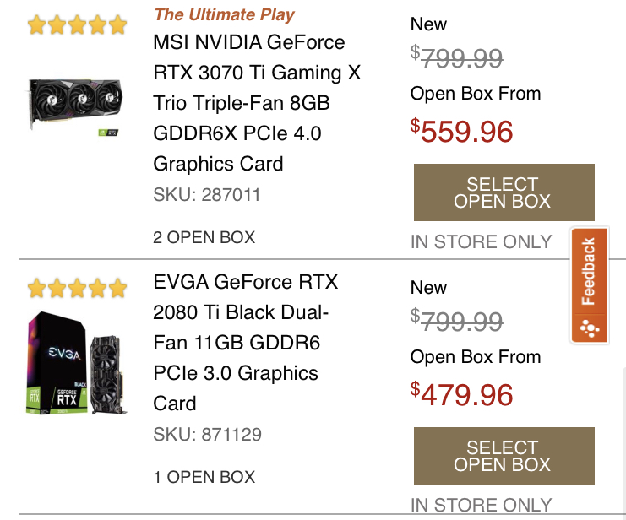Click SKU 871129 text
Viewport: 626px width, 520px height.
[x=207, y=435]
